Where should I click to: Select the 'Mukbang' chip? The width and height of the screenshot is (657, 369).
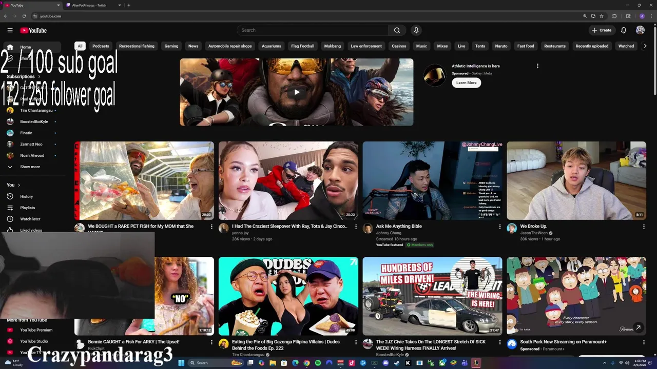point(333,46)
